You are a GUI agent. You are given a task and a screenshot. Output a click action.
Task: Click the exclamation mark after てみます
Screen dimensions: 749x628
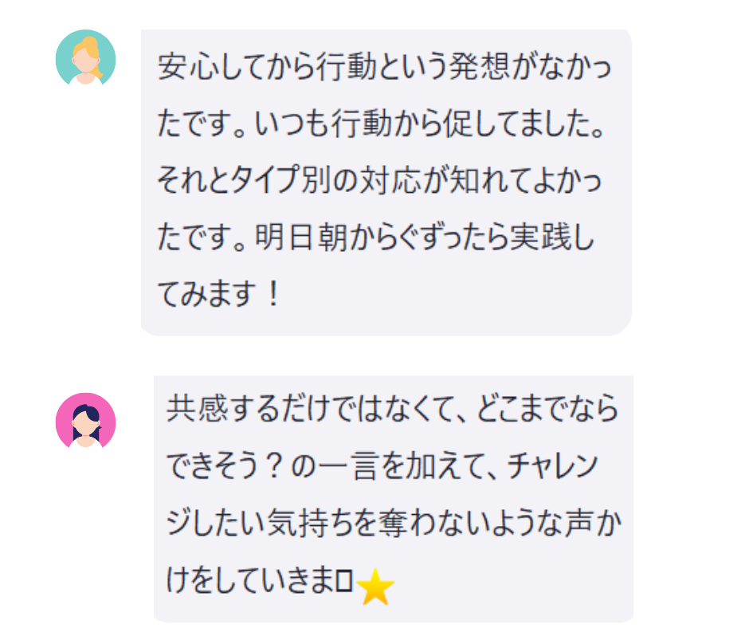pyautogui.click(x=273, y=293)
